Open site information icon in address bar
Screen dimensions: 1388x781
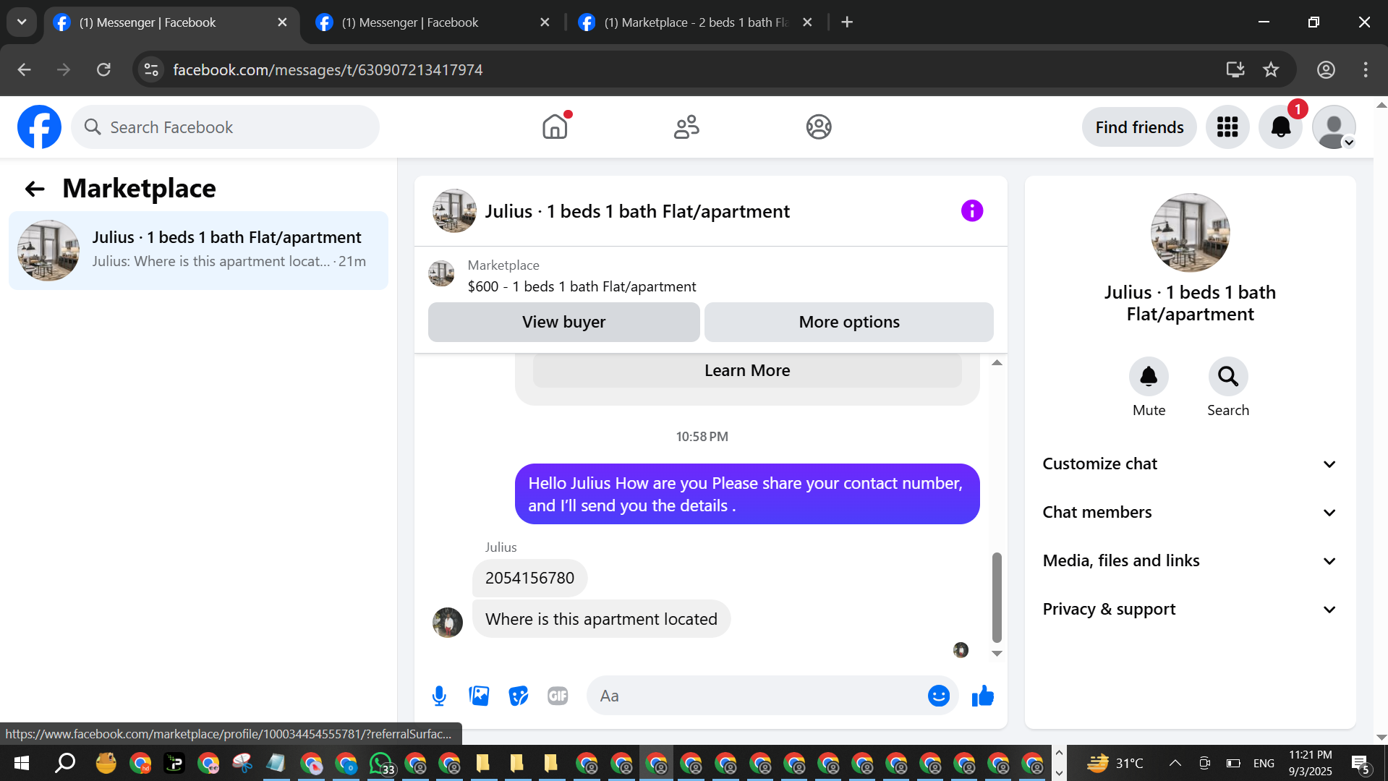[151, 69]
